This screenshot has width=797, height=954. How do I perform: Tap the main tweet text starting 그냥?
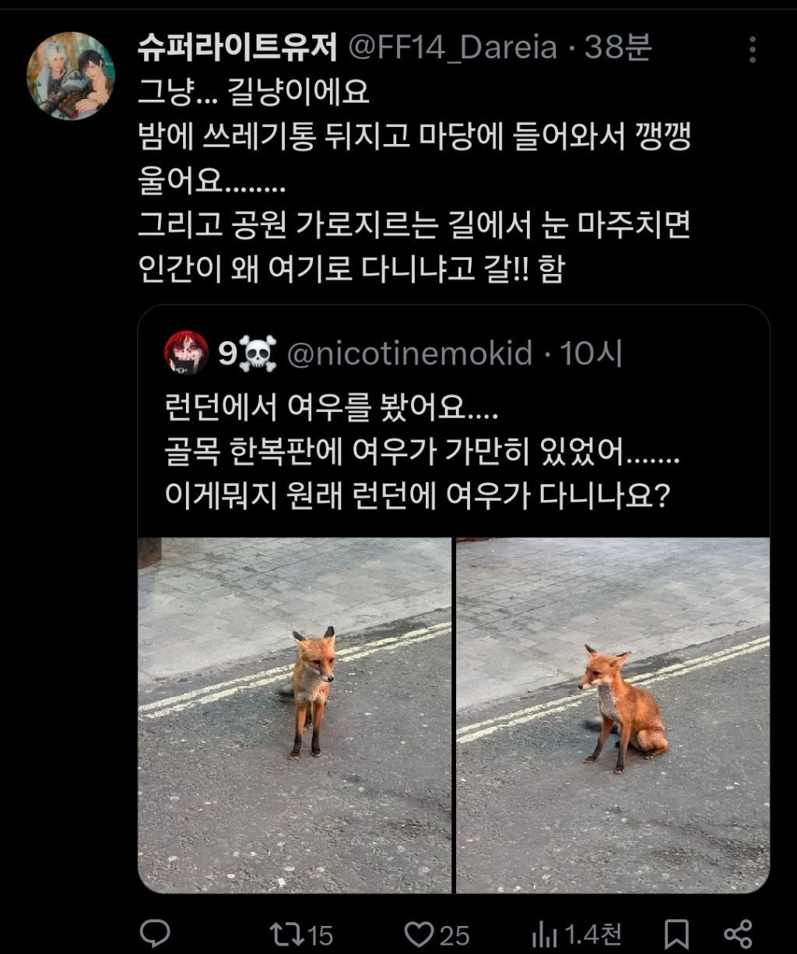pos(414,181)
